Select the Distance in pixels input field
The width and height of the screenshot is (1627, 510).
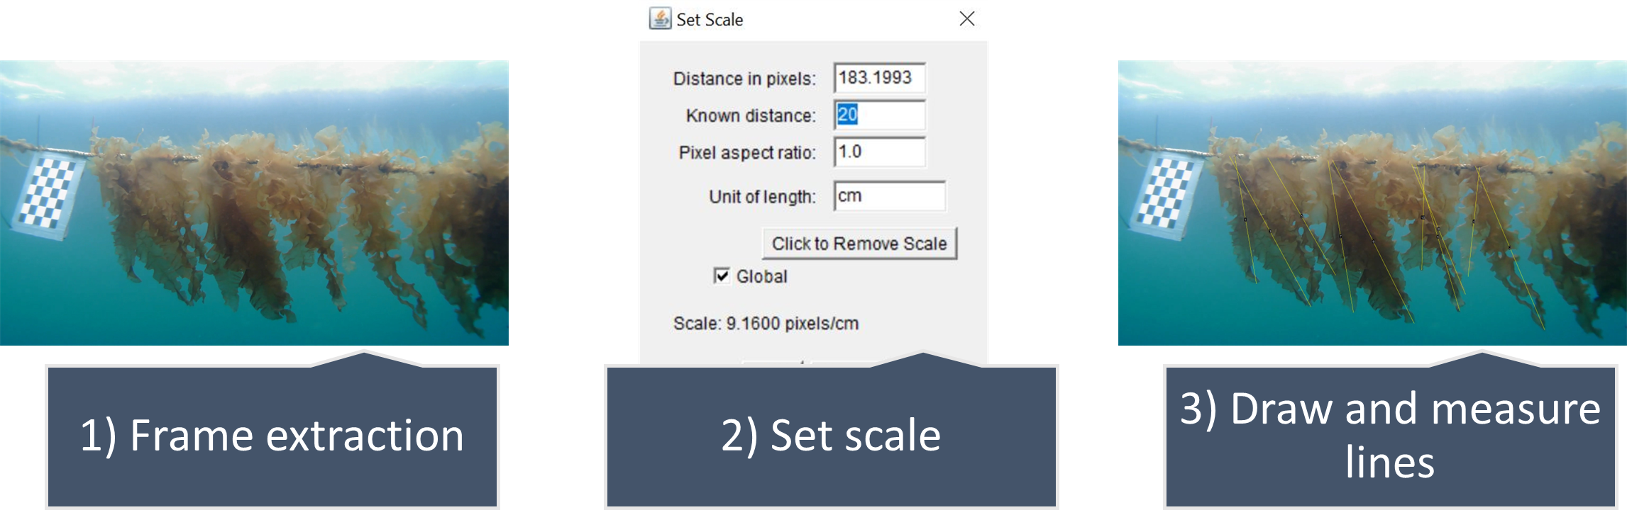[x=880, y=78]
